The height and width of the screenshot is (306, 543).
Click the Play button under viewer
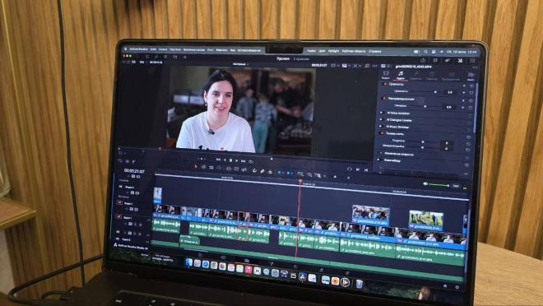point(237,160)
